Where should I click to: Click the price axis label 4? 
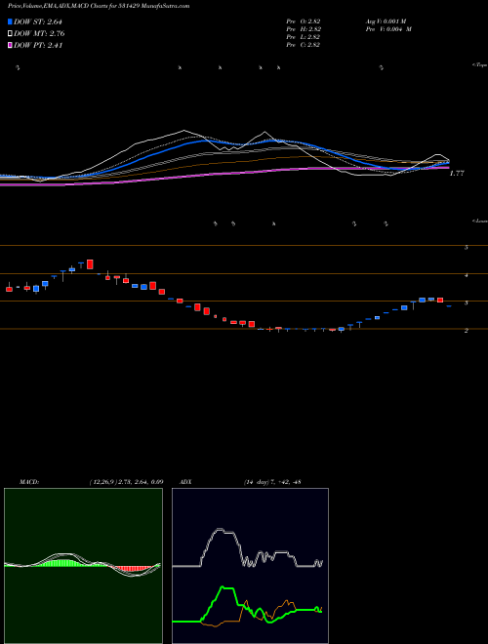[467, 275]
